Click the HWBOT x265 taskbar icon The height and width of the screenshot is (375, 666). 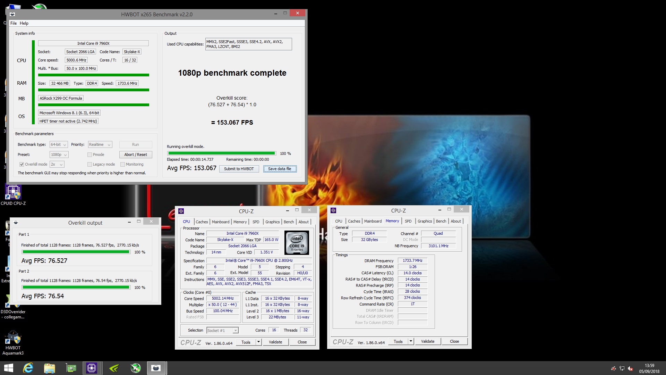pyautogui.click(x=156, y=368)
